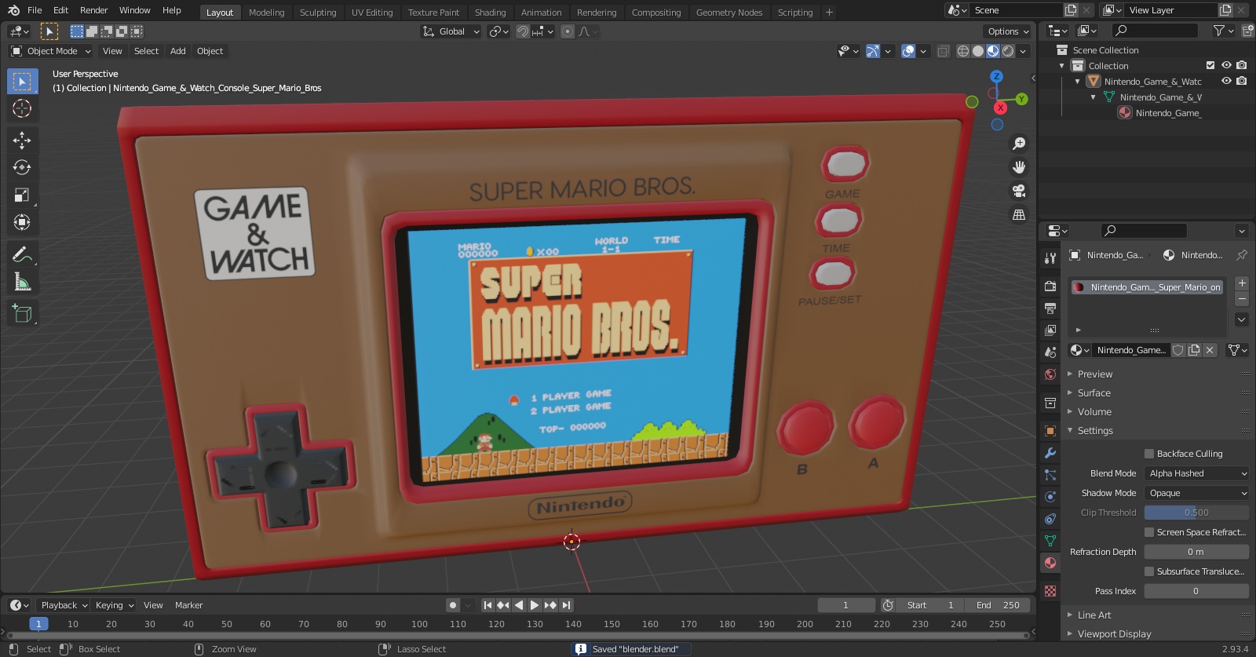The height and width of the screenshot is (657, 1256).
Task: Open the Keying popover
Action: coord(114,605)
